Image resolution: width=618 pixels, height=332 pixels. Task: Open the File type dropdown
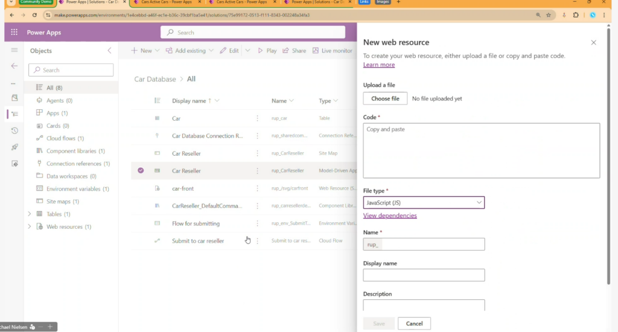(x=423, y=203)
